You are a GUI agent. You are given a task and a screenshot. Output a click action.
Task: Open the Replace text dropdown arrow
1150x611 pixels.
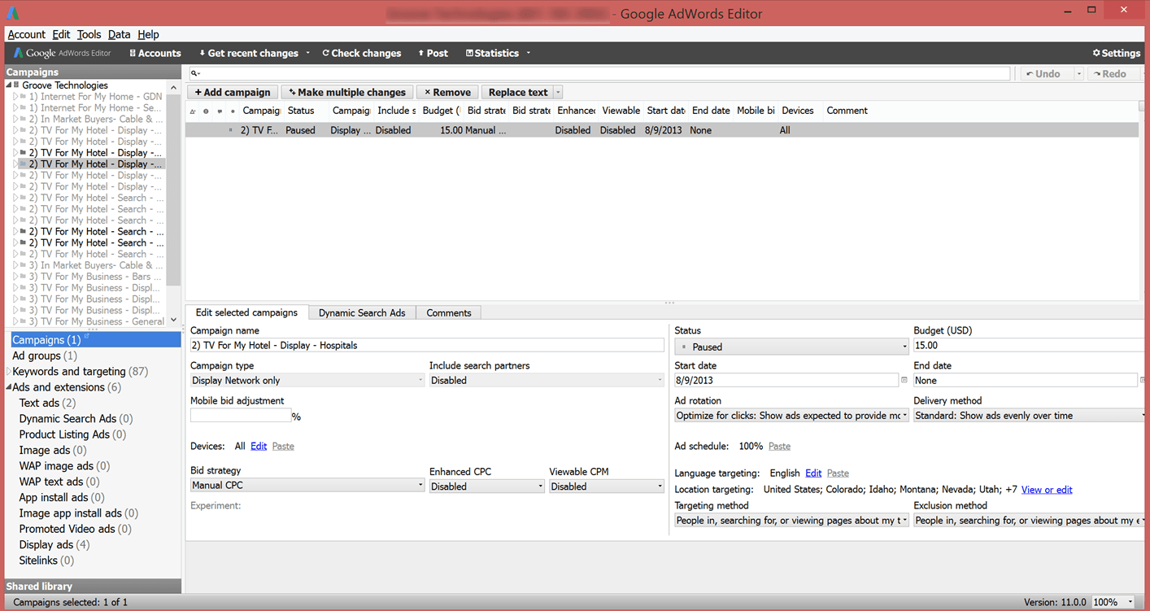[558, 93]
